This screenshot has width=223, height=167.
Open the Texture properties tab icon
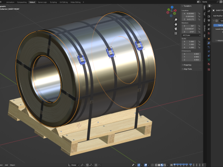click(209, 70)
